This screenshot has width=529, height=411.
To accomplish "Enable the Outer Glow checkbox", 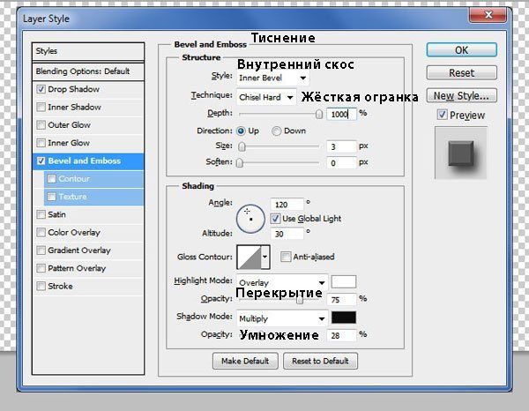I will [x=41, y=125].
